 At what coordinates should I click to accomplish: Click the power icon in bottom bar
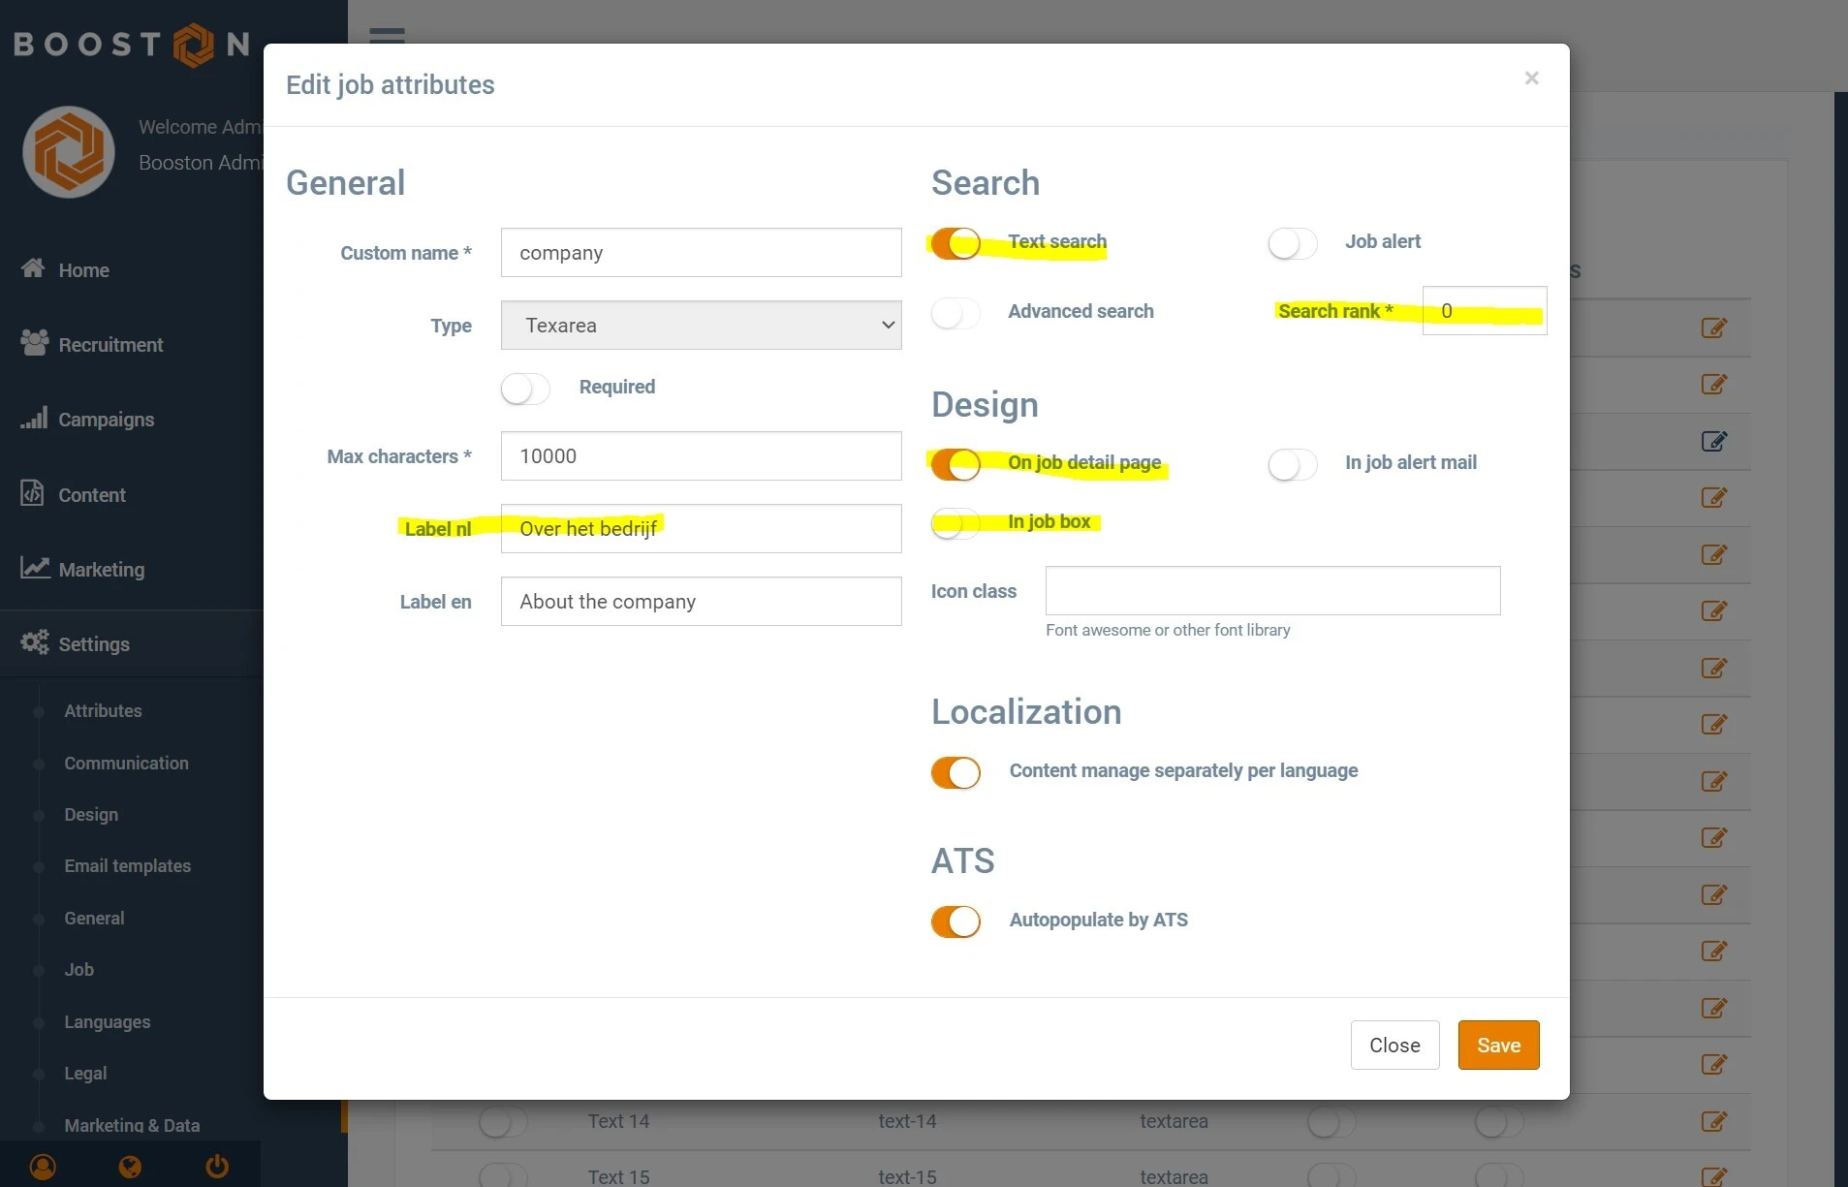pyautogui.click(x=217, y=1166)
